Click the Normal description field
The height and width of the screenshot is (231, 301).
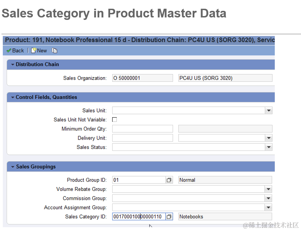(x=225, y=180)
